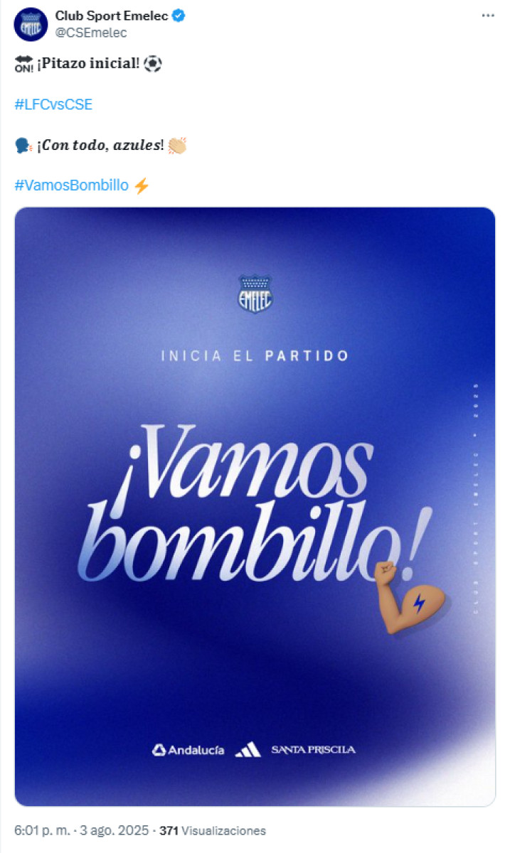
Task: Click the clapping hands emoji
Action: click(x=176, y=145)
